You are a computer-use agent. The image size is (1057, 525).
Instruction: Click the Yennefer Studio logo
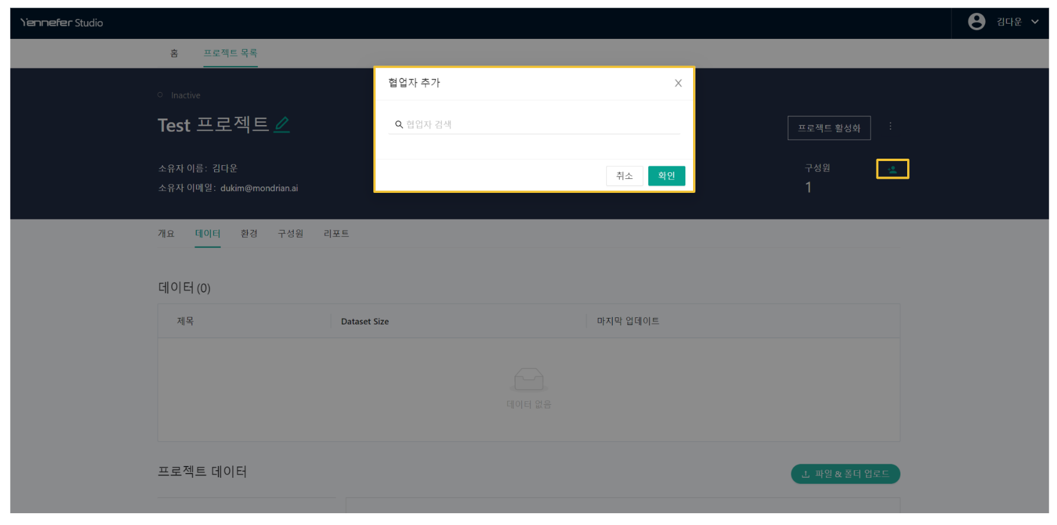61,22
